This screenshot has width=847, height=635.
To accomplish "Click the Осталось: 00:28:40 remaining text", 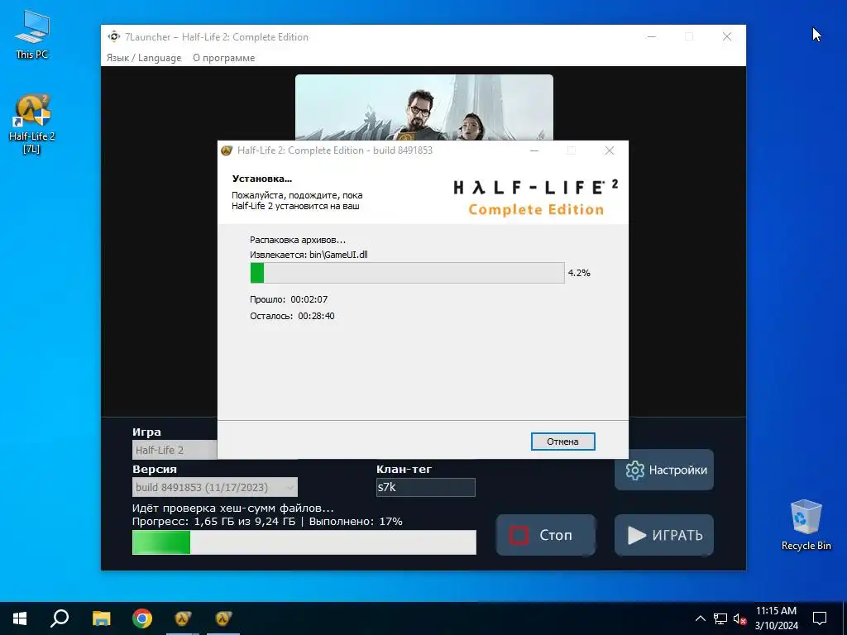I will 292,316.
